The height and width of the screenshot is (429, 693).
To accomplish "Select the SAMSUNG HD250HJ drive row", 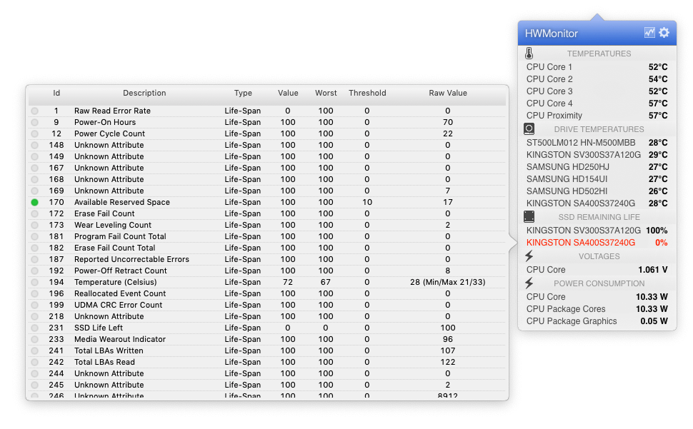I will 597,167.
